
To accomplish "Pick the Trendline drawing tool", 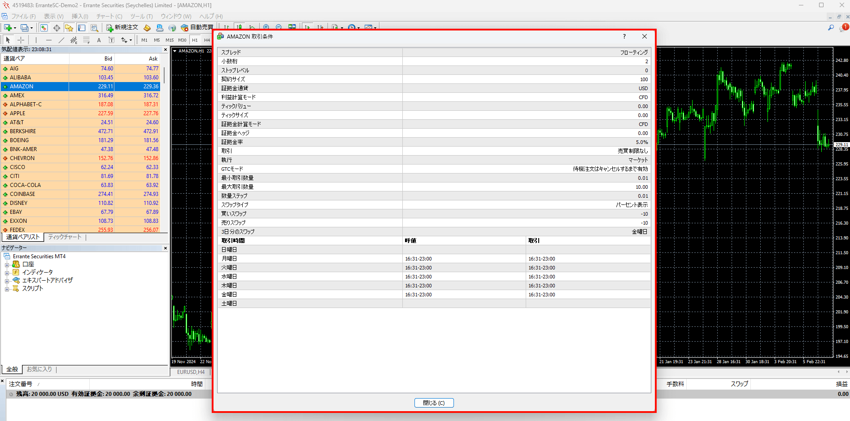I will pyautogui.click(x=61, y=40).
